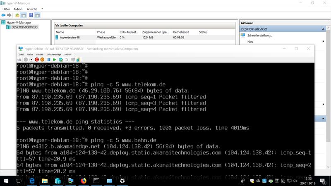Viewport: 331px width, 186px height.
Task: Click the Aktionen pane scrollbar
Action: tap(328, 86)
